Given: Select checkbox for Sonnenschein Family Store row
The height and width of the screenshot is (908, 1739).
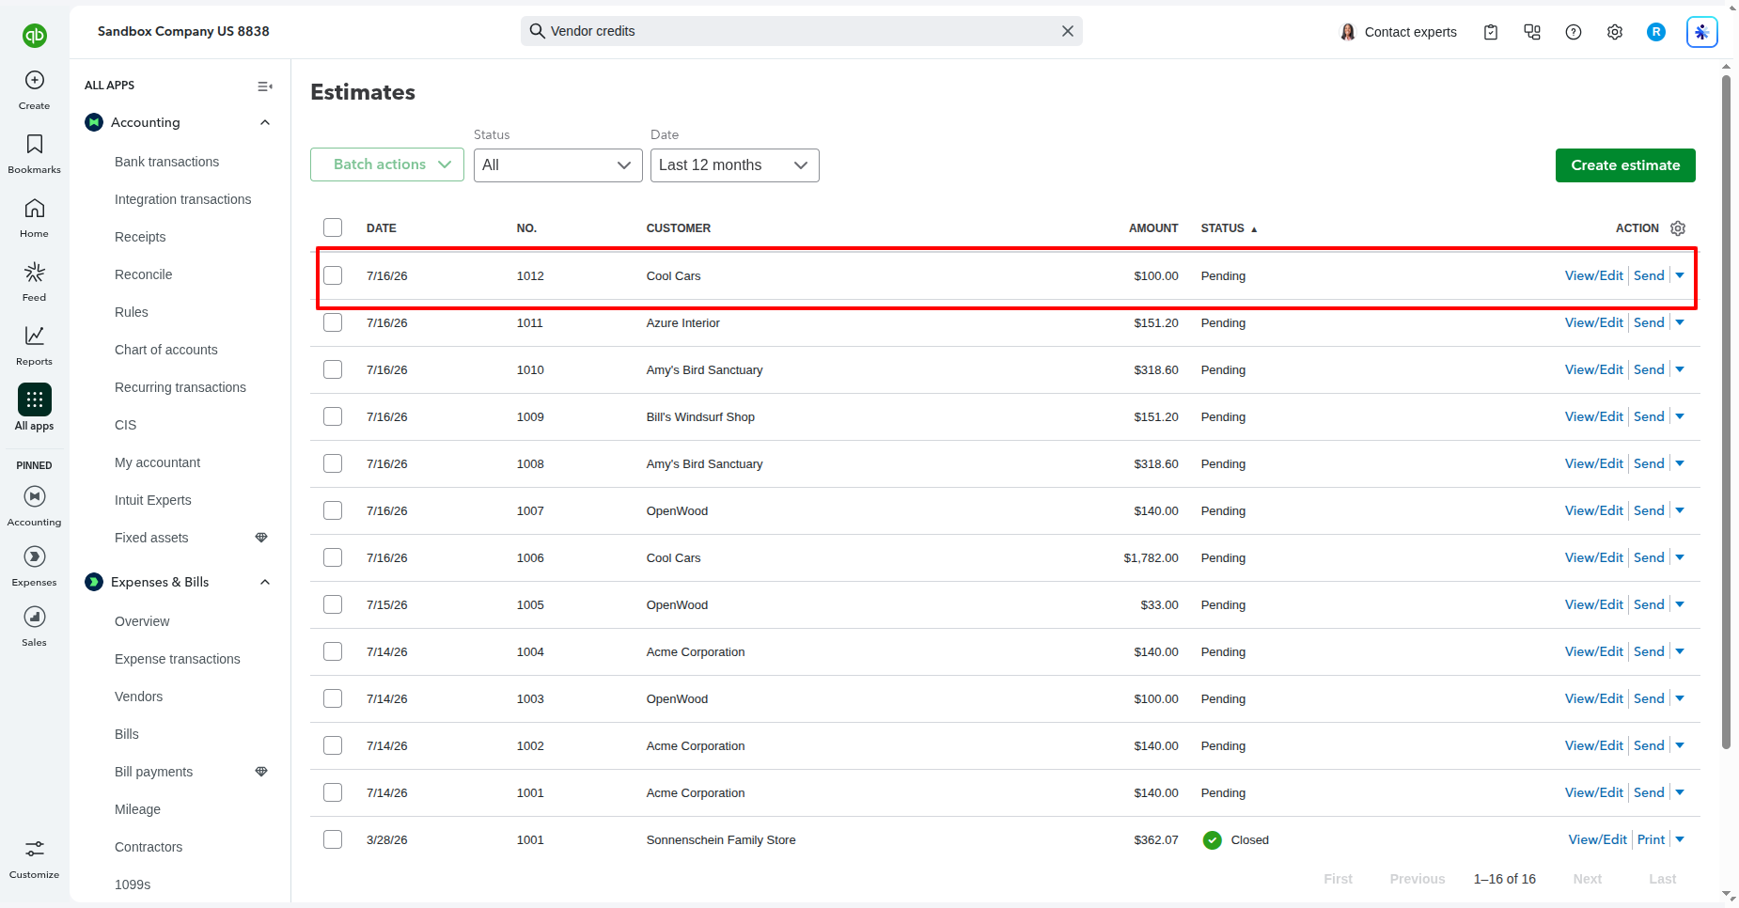Looking at the screenshot, I should [x=333, y=839].
